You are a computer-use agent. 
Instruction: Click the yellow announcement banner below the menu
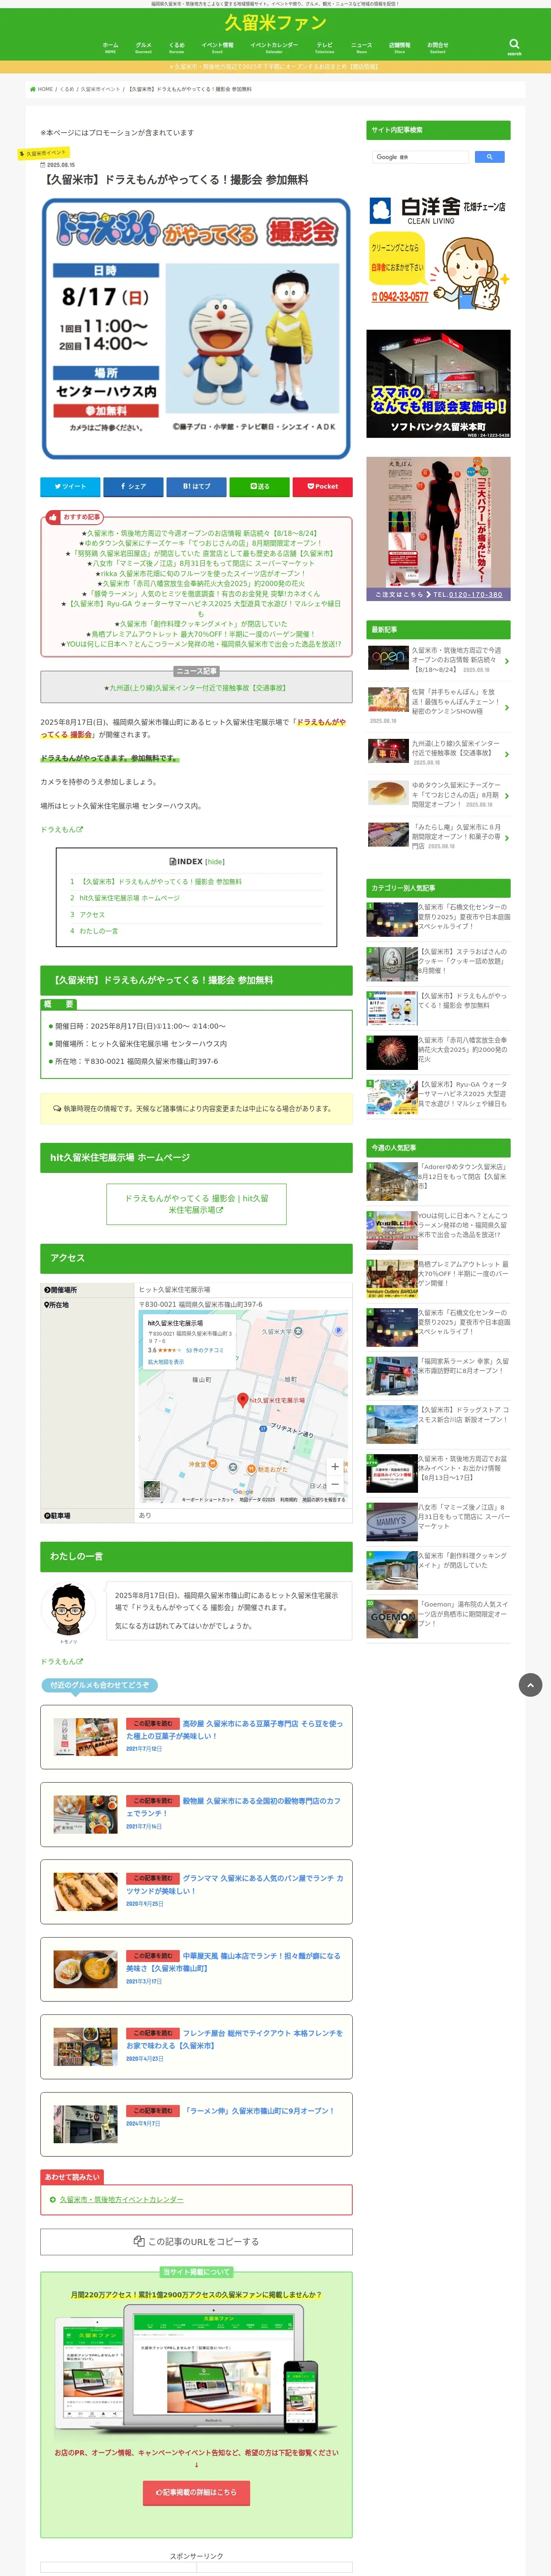pos(275,67)
